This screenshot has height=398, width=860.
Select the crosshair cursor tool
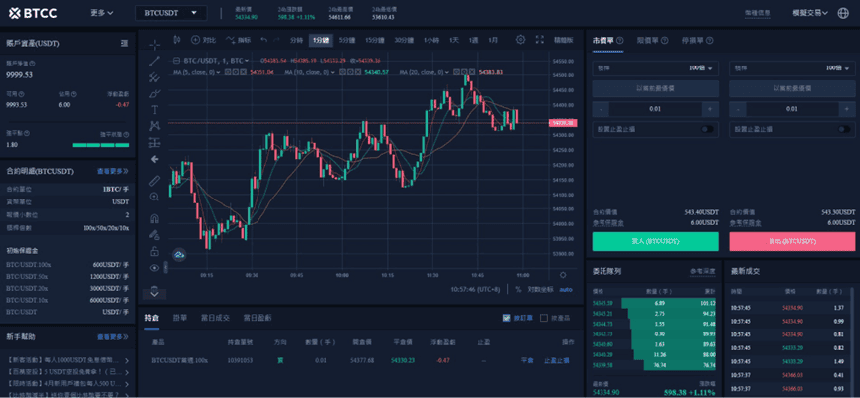[x=155, y=45]
